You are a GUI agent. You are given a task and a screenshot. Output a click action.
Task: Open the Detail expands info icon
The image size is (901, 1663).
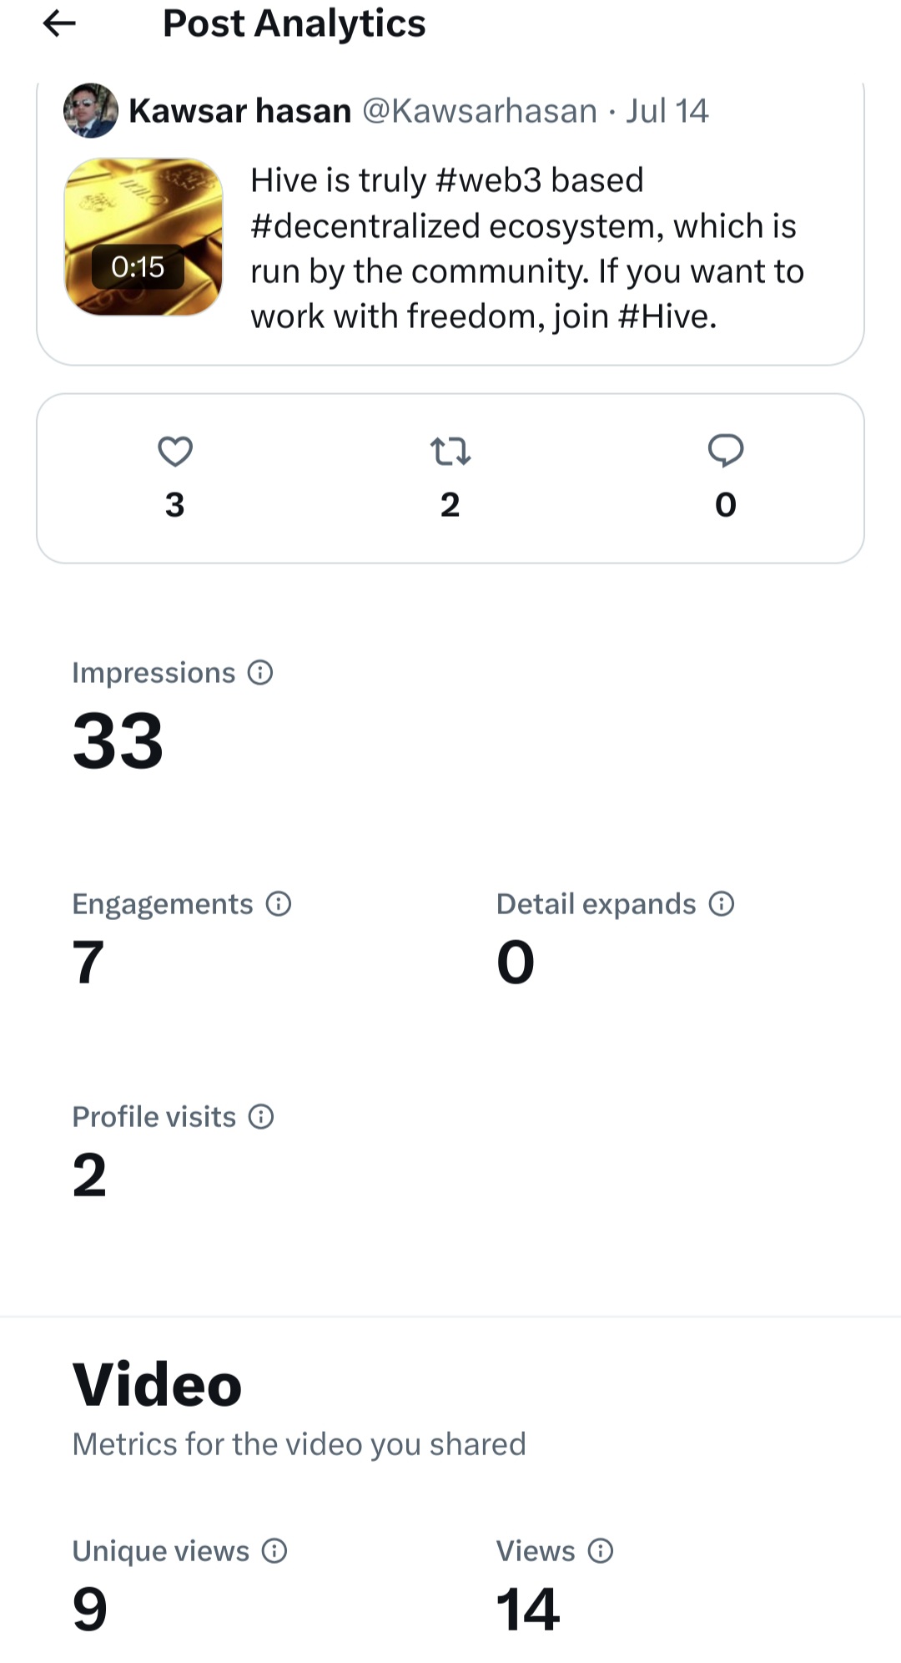[722, 904]
